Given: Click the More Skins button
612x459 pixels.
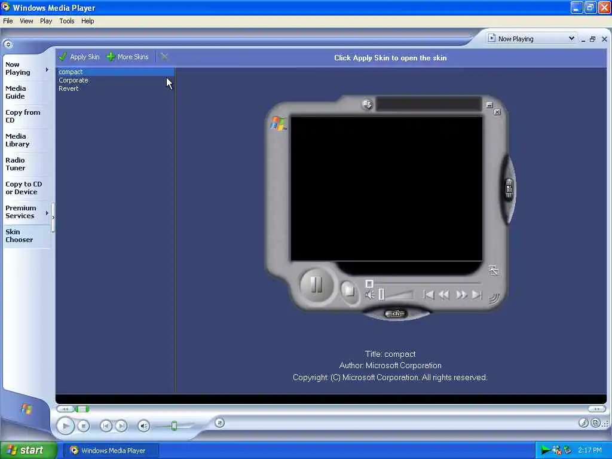Looking at the screenshot, I should click(x=128, y=57).
